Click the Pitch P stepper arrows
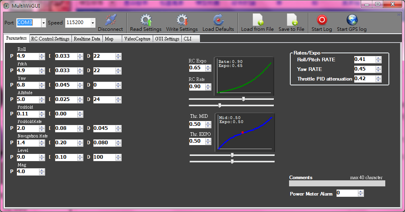 pos(42,71)
